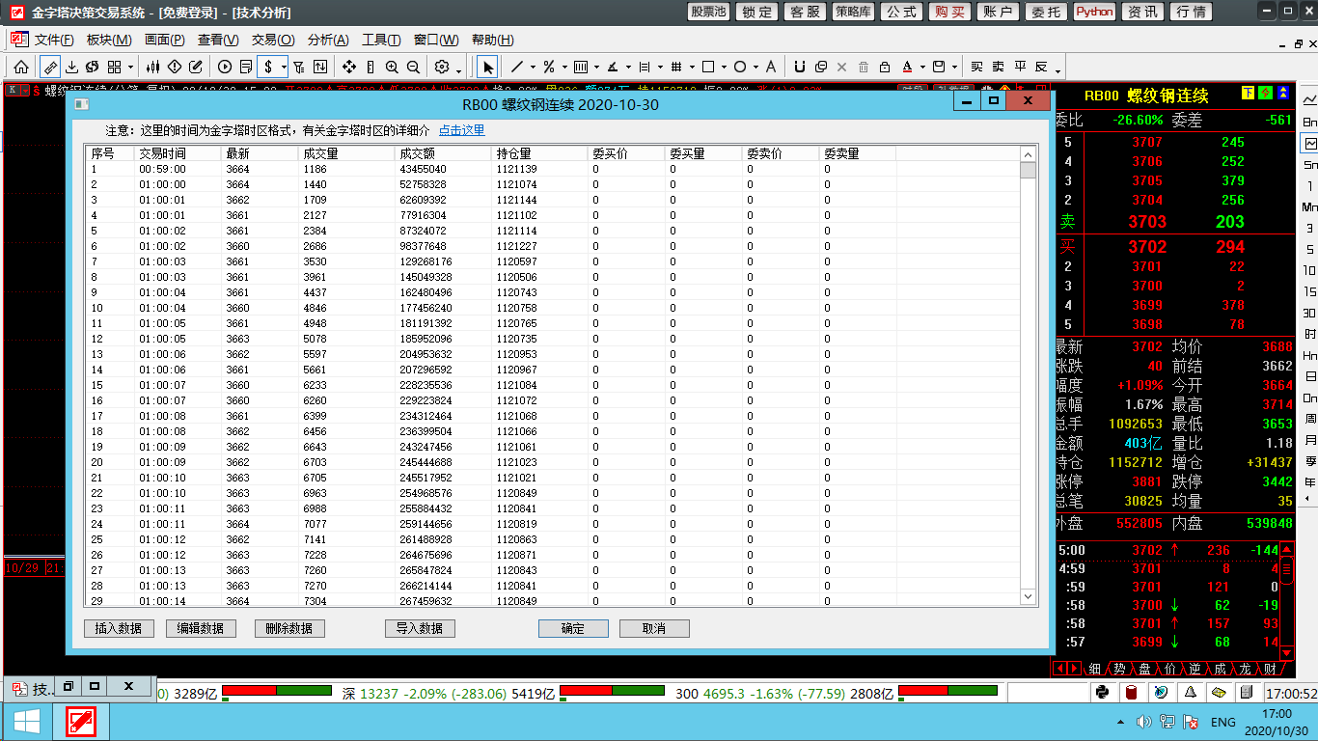
Task: Click the zoom in magnifier icon
Action: tap(392, 67)
